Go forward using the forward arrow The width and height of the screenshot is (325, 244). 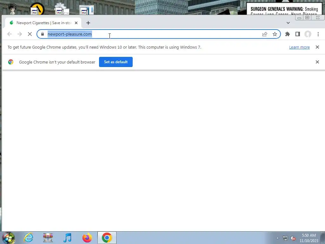coord(20,34)
